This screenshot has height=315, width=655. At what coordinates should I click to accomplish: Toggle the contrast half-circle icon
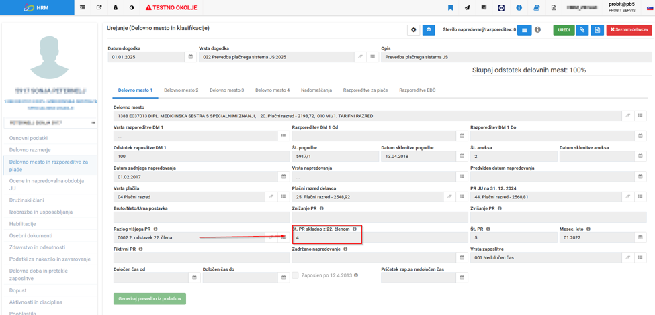click(x=132, y=7)
